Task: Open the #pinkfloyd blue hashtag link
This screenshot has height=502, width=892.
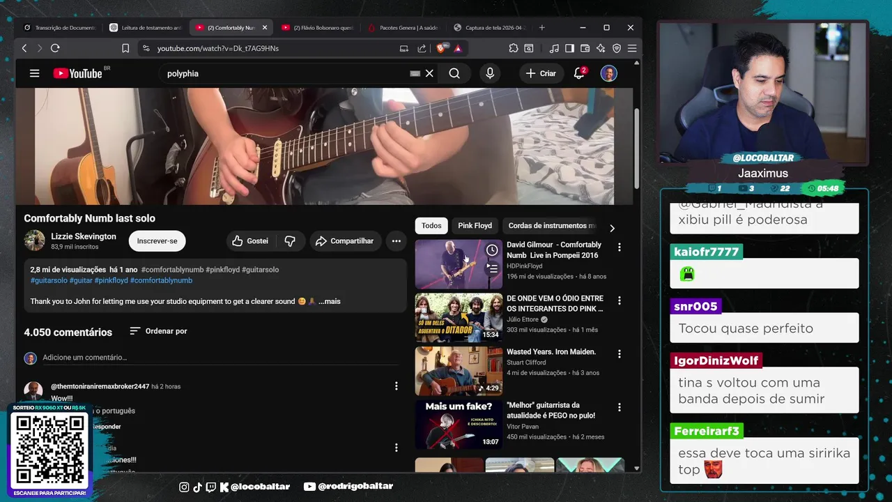Action: [x=111, y=280]
